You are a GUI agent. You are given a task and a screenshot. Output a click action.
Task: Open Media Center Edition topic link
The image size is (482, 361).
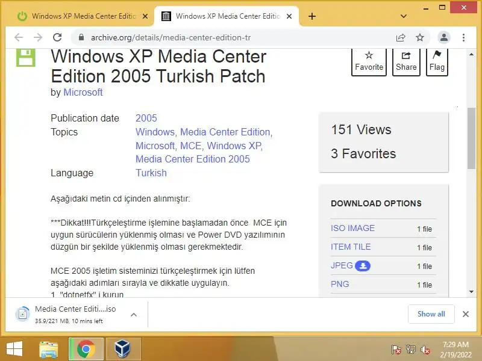pyautogui.click(x=225, y=132)
